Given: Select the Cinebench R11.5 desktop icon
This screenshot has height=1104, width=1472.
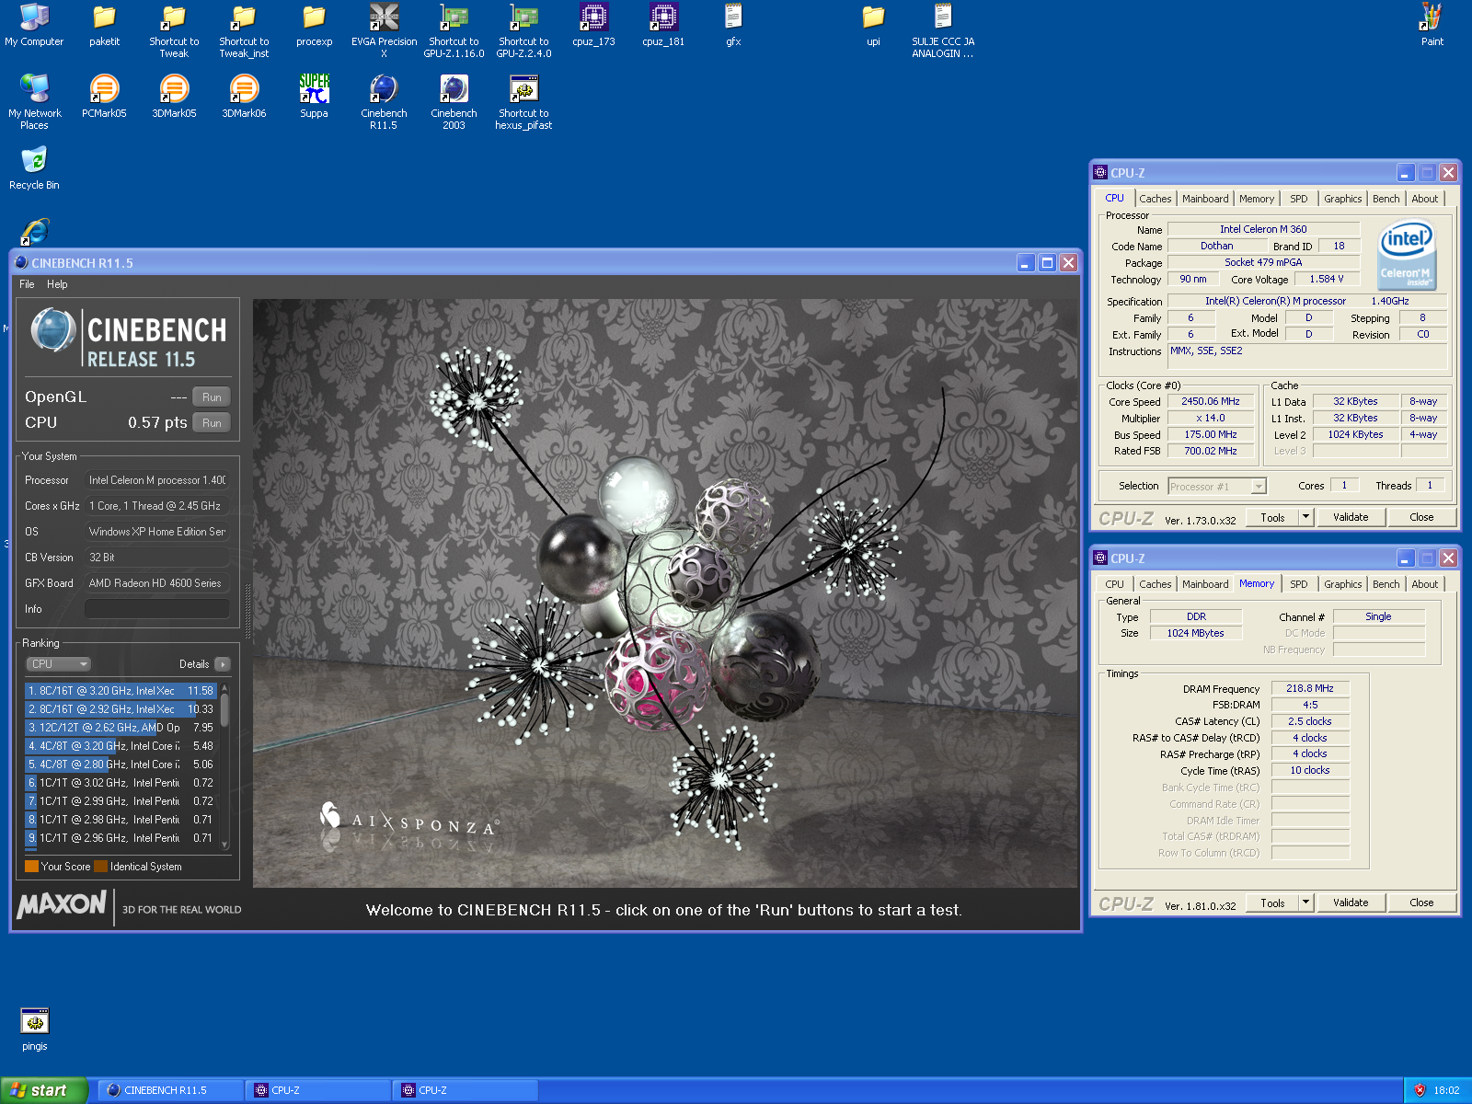Looking at the screenshot, I should click(384, 102).
